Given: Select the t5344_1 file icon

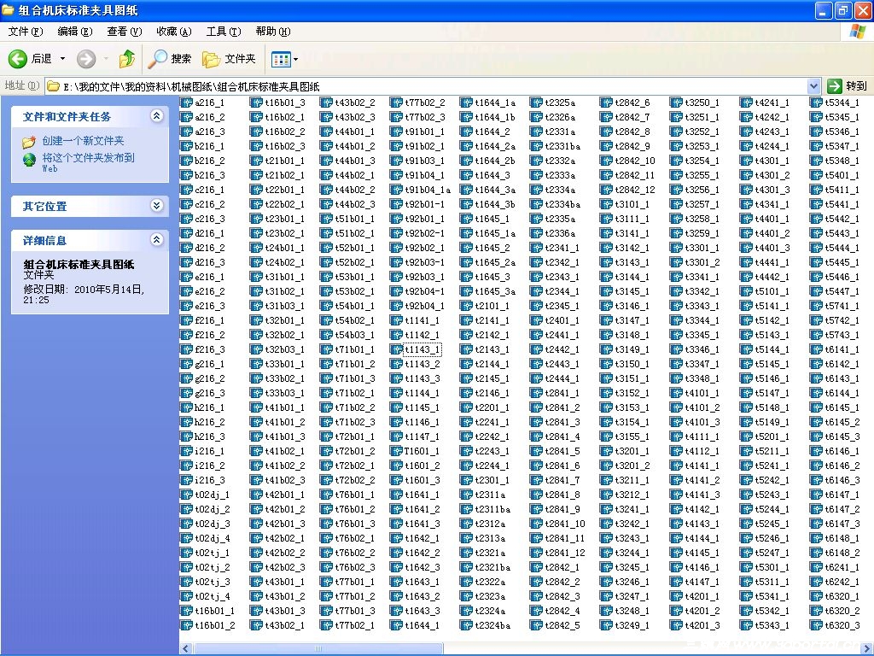Looking at the screenshot, I should pos(815,102).
